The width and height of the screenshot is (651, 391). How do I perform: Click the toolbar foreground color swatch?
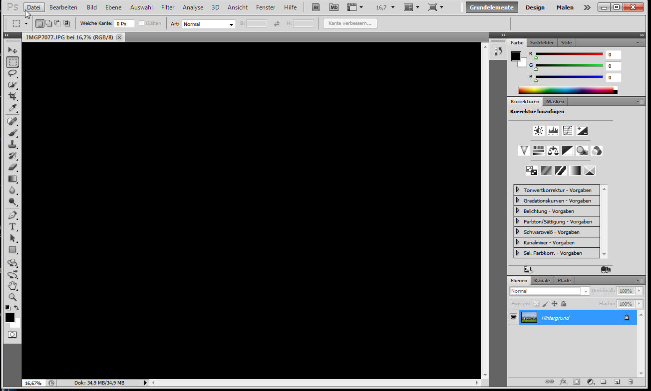click(x=10, y=318)
